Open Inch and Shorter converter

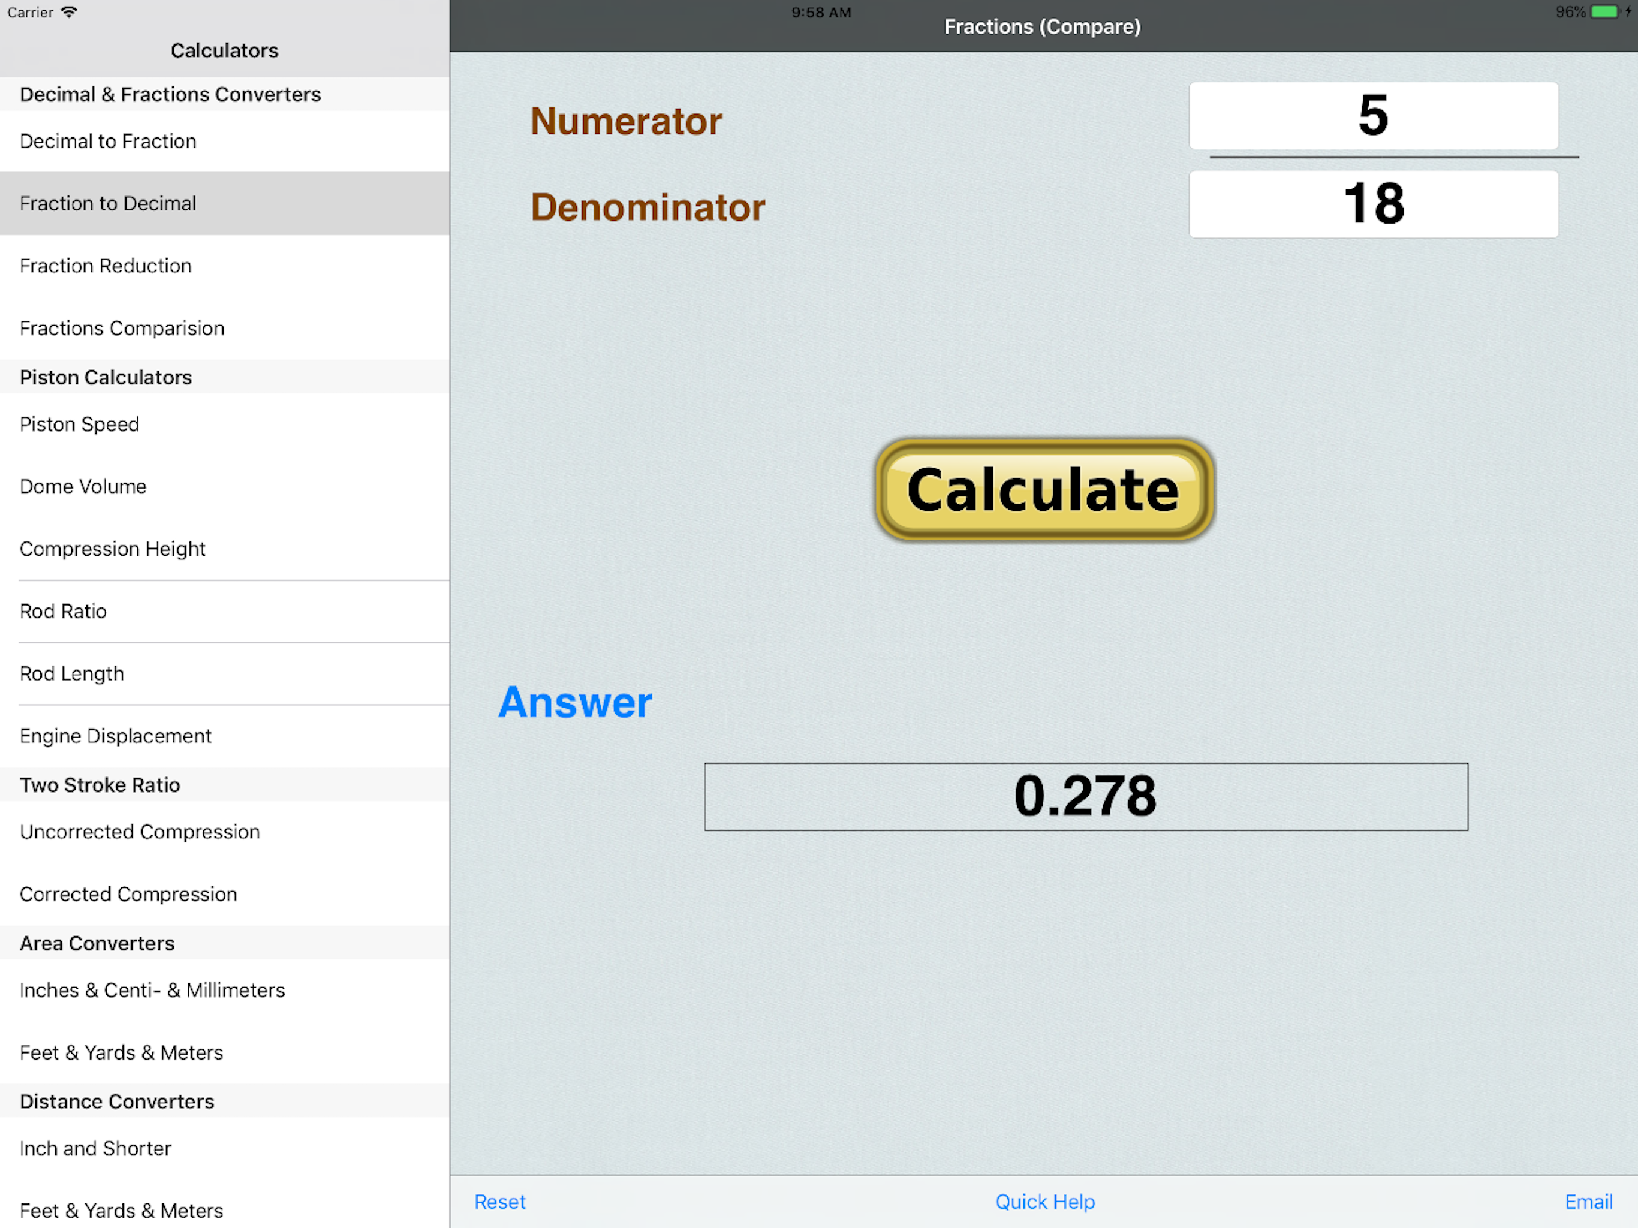coord(95,1148)
